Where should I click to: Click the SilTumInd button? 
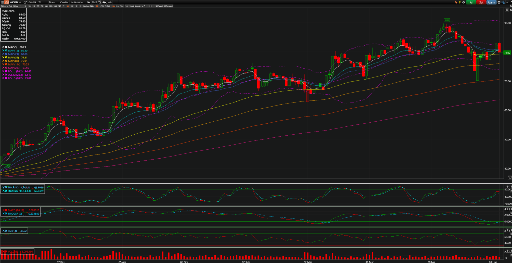pos(168,6)
